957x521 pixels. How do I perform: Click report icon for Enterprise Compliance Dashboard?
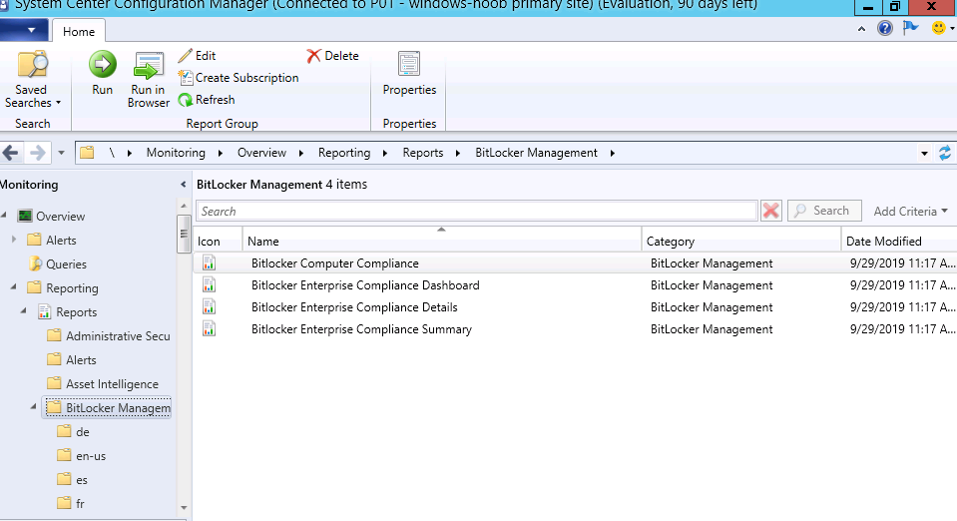click(209, 284)
